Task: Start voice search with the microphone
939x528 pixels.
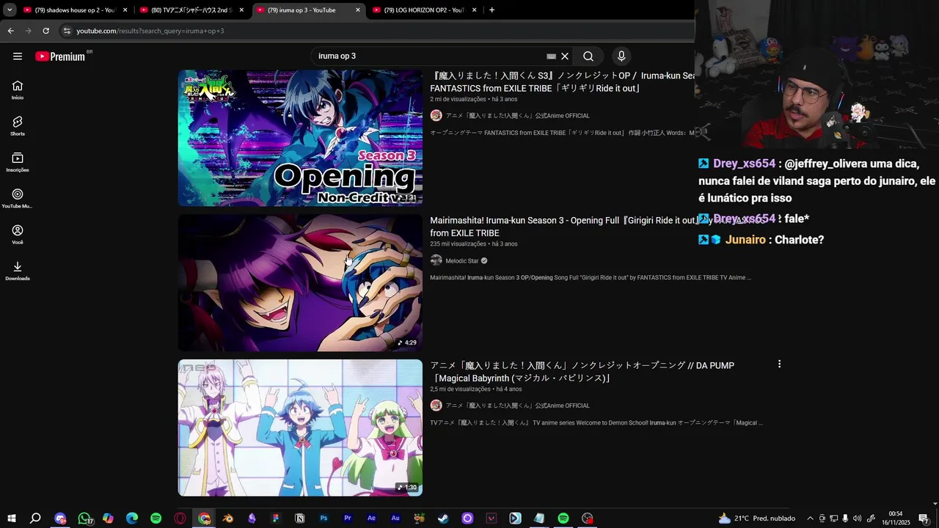Action: tap(621, 56)
